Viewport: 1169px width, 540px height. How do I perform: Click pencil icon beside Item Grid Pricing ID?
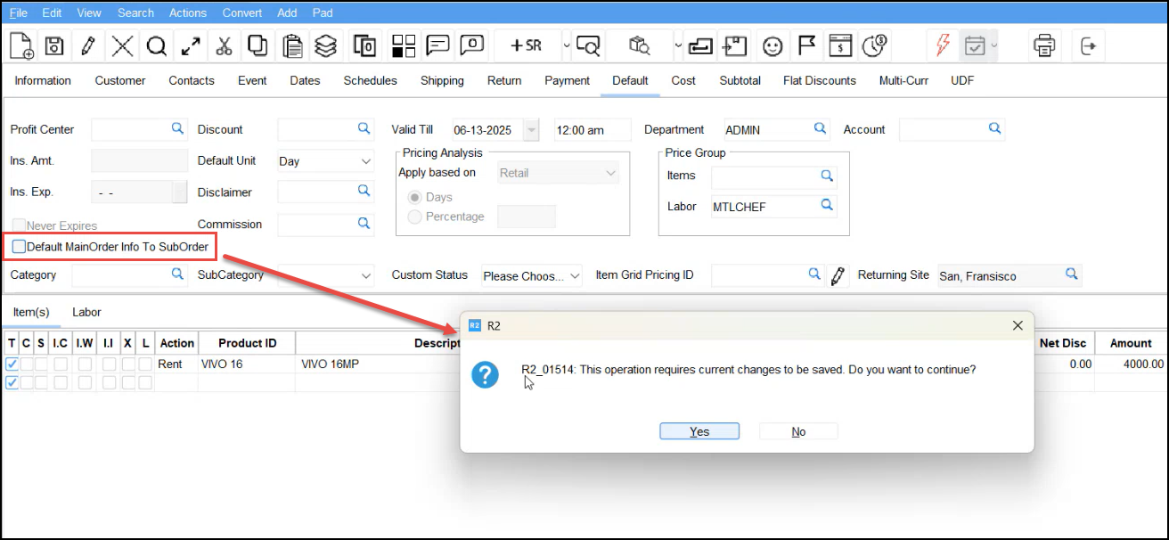pos(838,275)
